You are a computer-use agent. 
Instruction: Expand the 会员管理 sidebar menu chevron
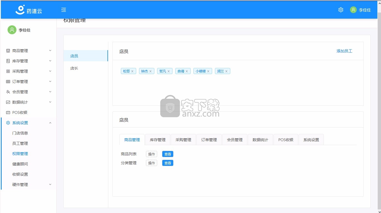(50, 92)
